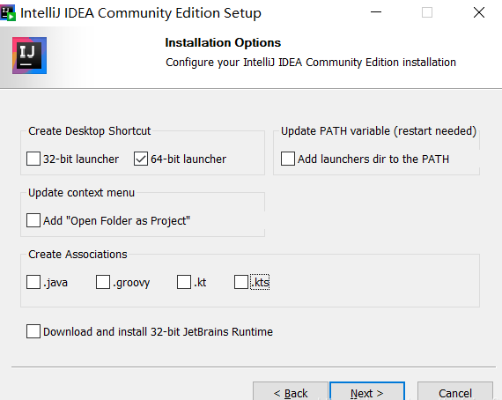Screen dimensions: 502x400
Task: Uncheck the 64-bit launcher shortcut
Action: pos(141,159)
